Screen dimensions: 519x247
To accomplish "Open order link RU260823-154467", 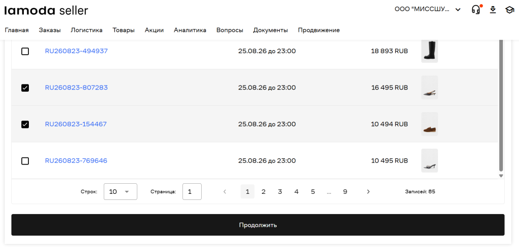I will 76,125.
